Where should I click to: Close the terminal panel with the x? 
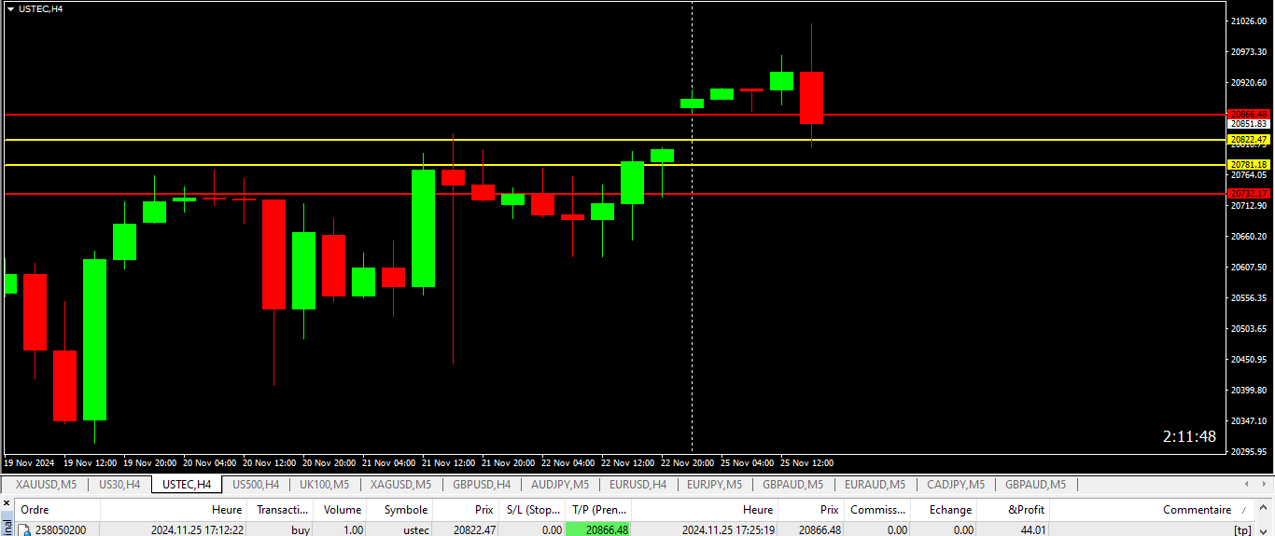pyautogui.click(x=6, y=502)
